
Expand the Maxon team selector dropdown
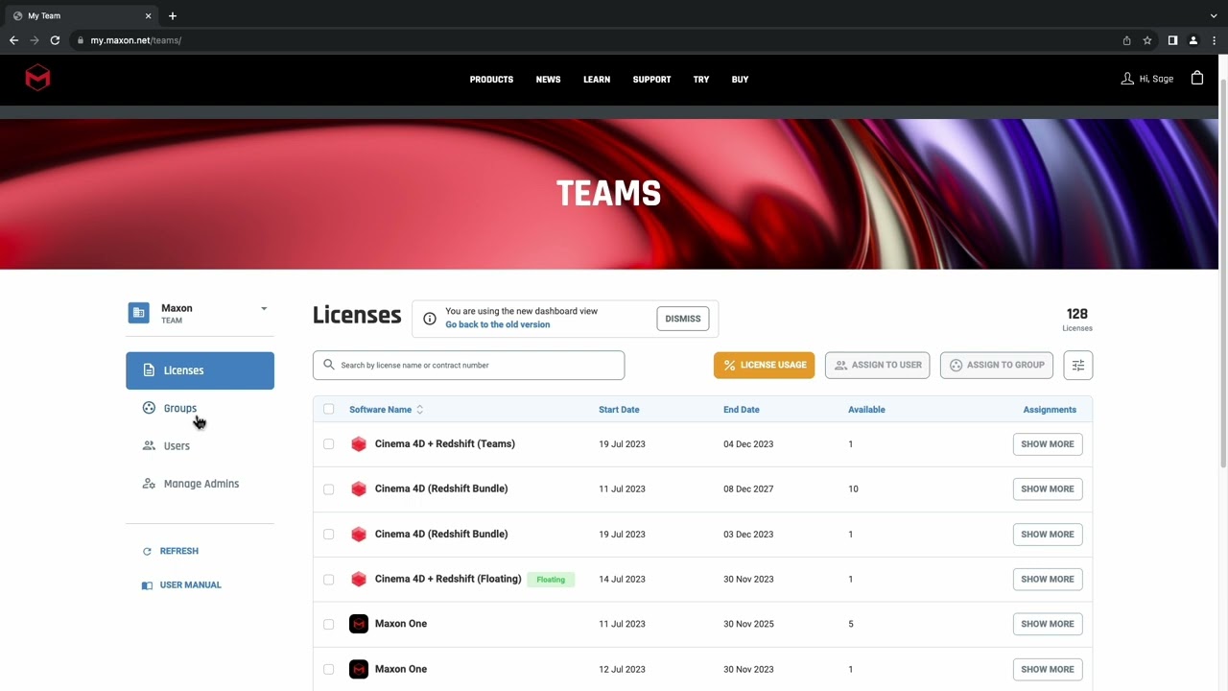pyautogui.click(x=264, y=308)
